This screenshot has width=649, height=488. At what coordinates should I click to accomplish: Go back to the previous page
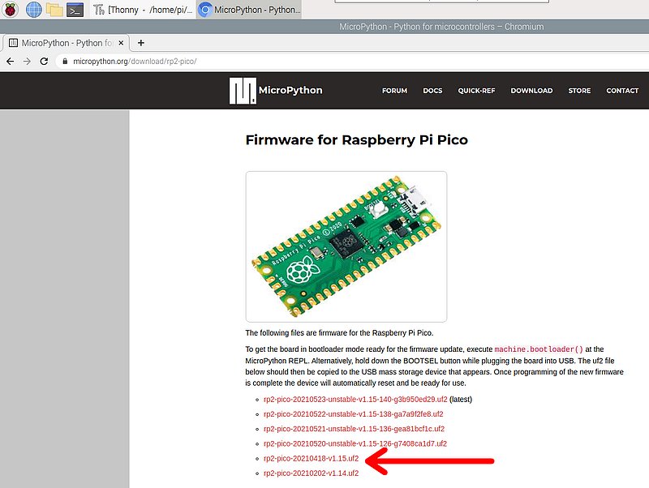pyautogui.click(x=11, y=62)
